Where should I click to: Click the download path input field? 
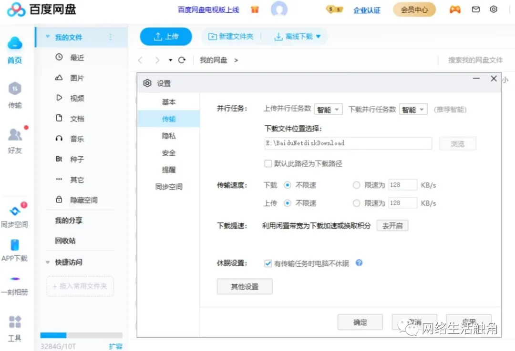pos(347,143)
